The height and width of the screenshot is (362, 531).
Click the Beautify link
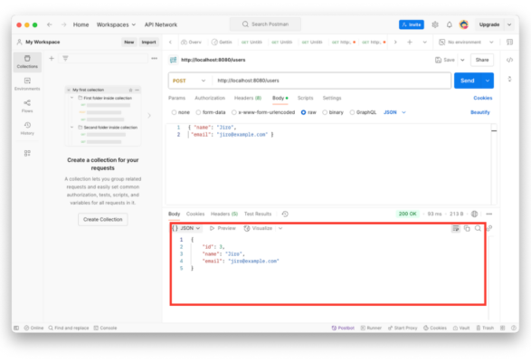click(480, 112)
